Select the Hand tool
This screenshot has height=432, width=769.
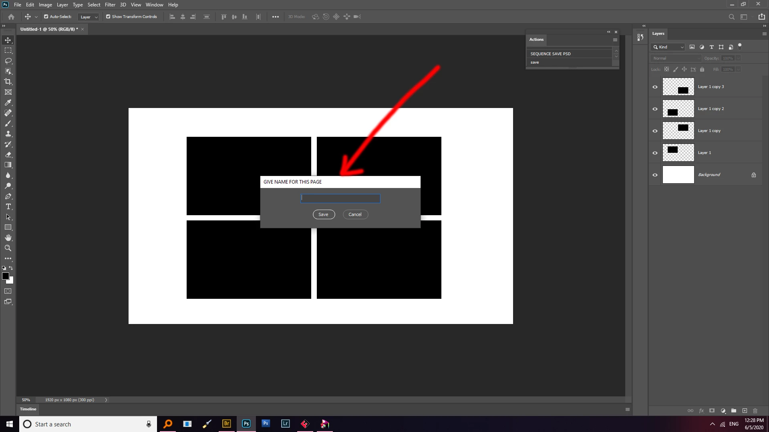(x=8, y=238)
